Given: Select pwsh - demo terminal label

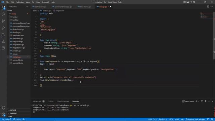Looking at the screenshot, I should click(x=188, y=102).
